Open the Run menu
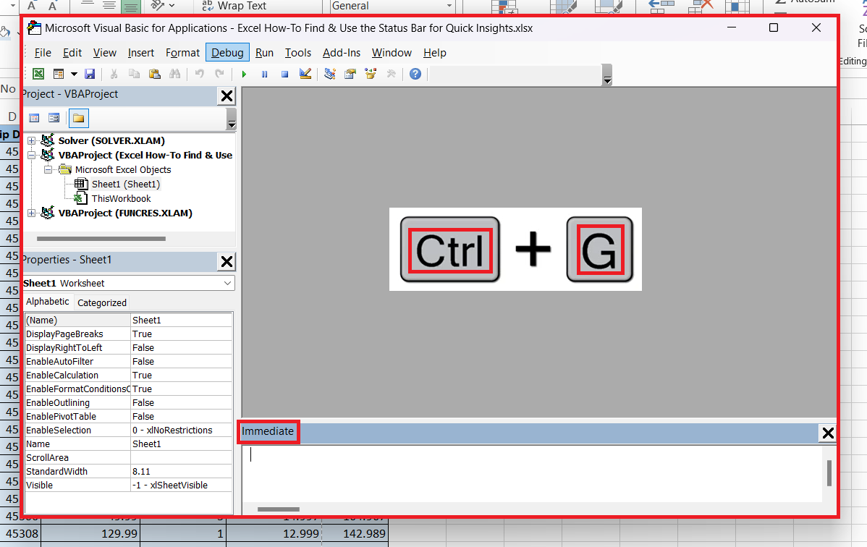This screenshot has height=547, width=867. [264, 53]
